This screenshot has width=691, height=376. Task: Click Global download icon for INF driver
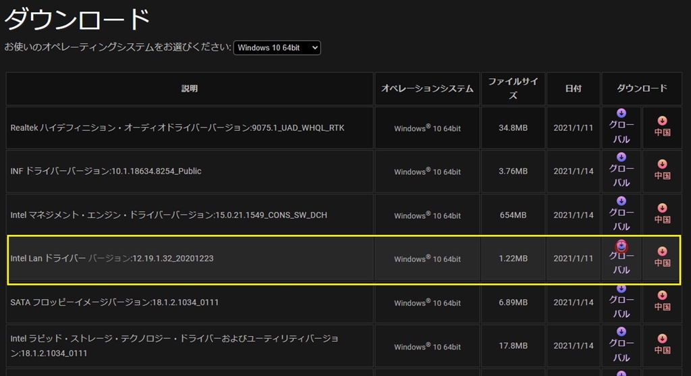(621, 157)
